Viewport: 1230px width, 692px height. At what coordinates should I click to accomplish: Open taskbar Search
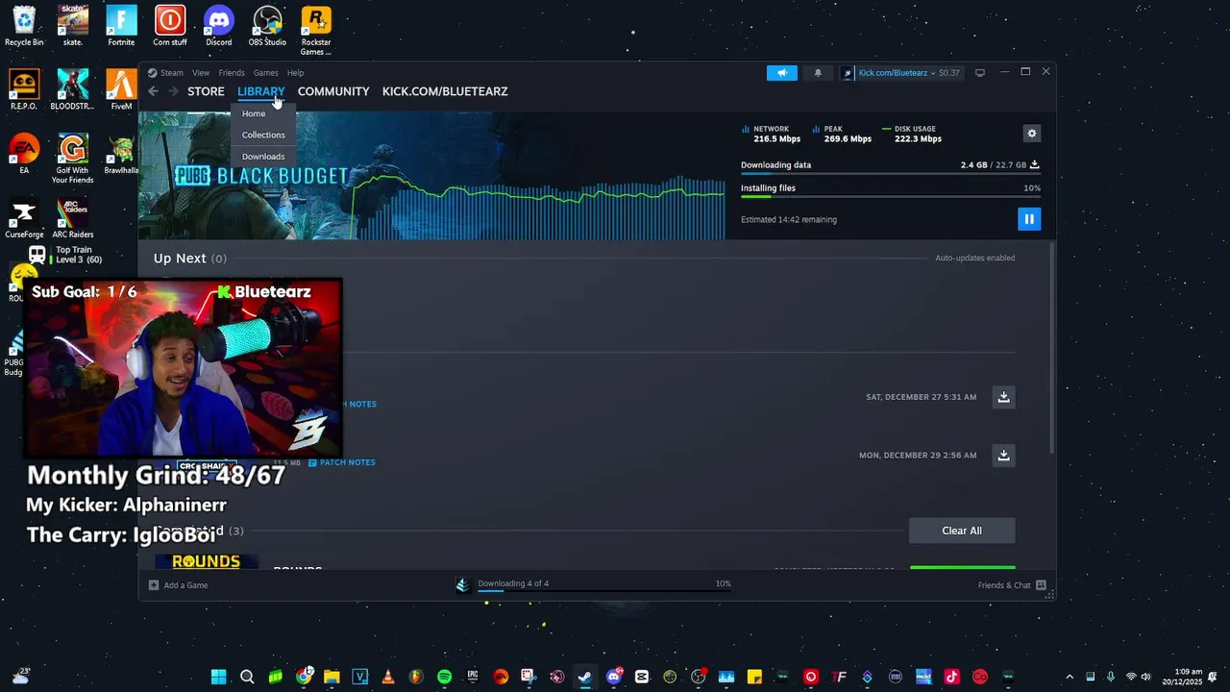[x=247, y=677]
